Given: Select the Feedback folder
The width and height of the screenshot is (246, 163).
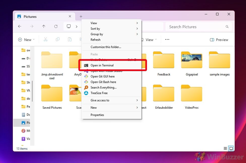Looking at the screenshot, I should pos(164,64).
